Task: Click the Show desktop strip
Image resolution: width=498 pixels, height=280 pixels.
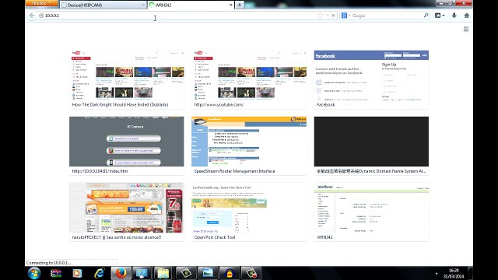Action: (x=470, y=273)
